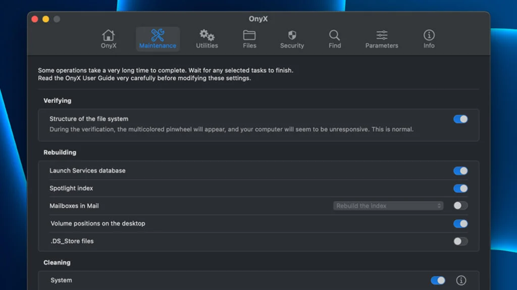Click the System label under Cleaning
The width and height of the screenshot is (517, 290).
(x=61, y=280)
